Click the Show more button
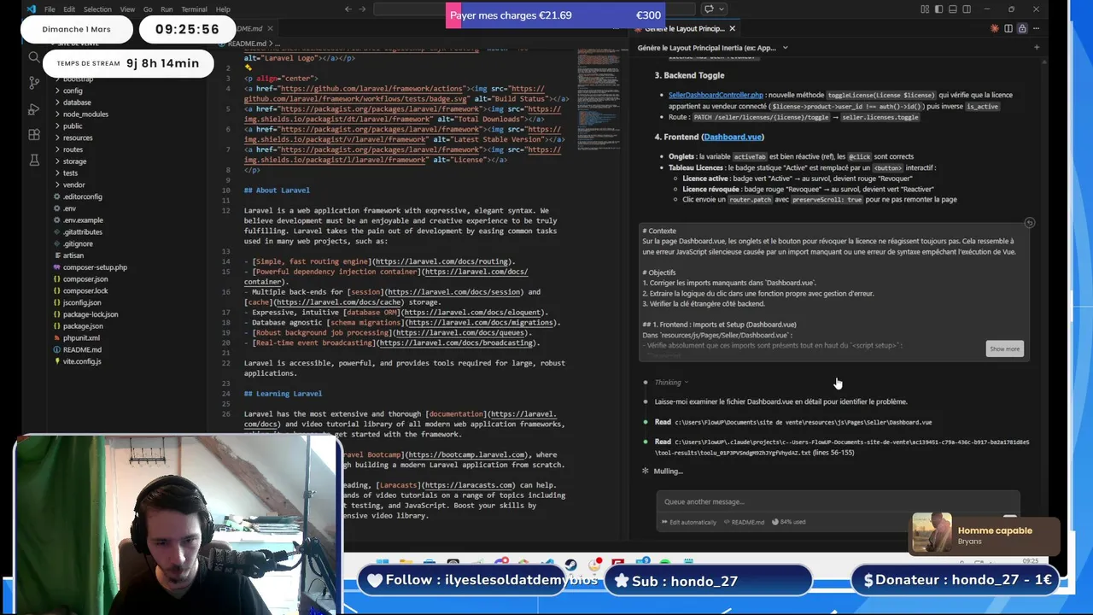The image size is (1093, 615). [1004, 348]
